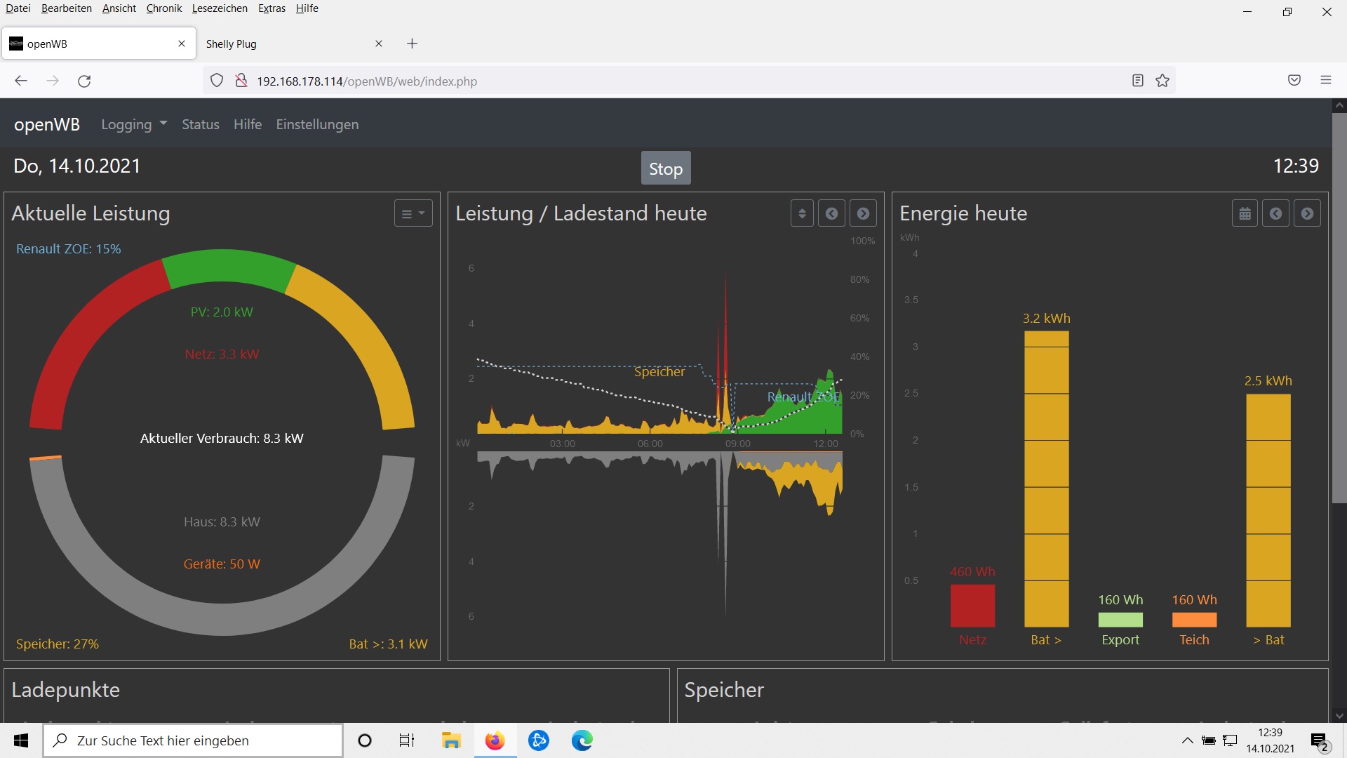
Task: Click the red Netz energy bar
Action: (972, 605)
